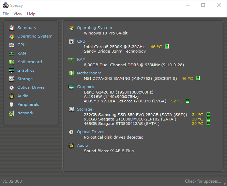Screen dimensions: 227x186
Task: Select Audio in the sidebar
Action: [x=23, y=96]
